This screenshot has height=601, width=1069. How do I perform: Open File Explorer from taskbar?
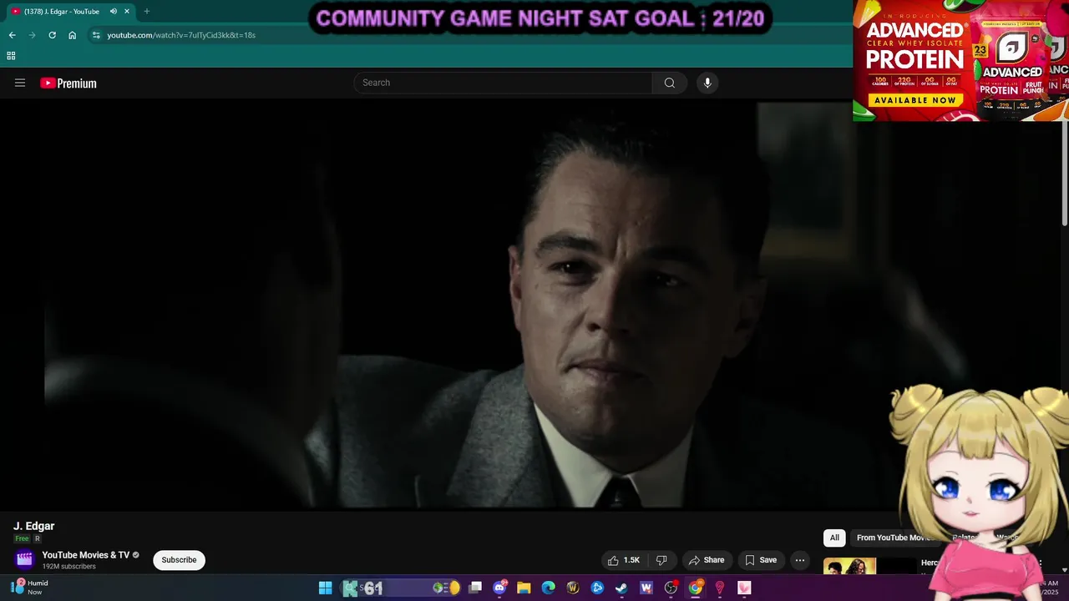click(524, 588)
